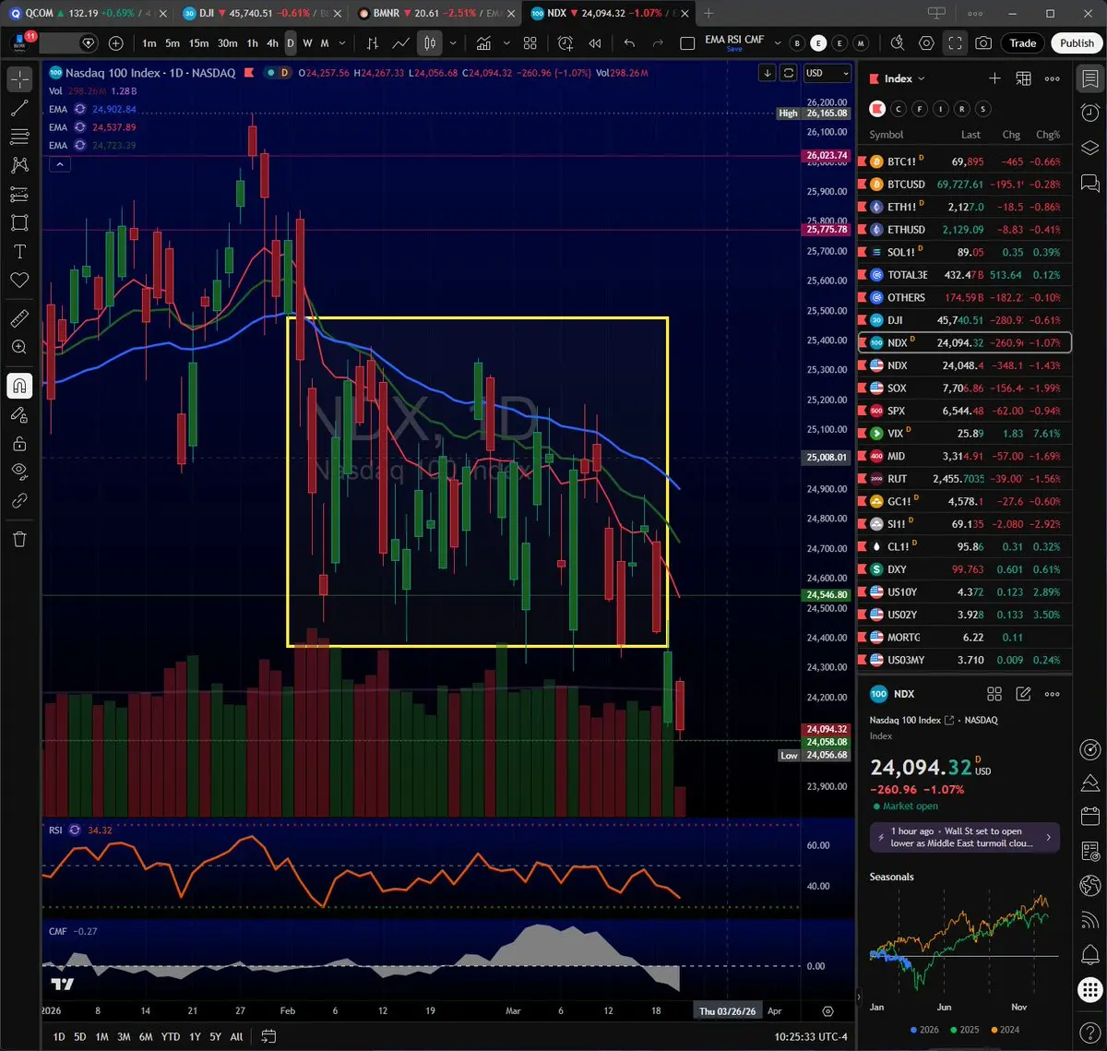1107x1051 pixels.
Task: Open the Wall St news headline link
Action: click(964, 837)
